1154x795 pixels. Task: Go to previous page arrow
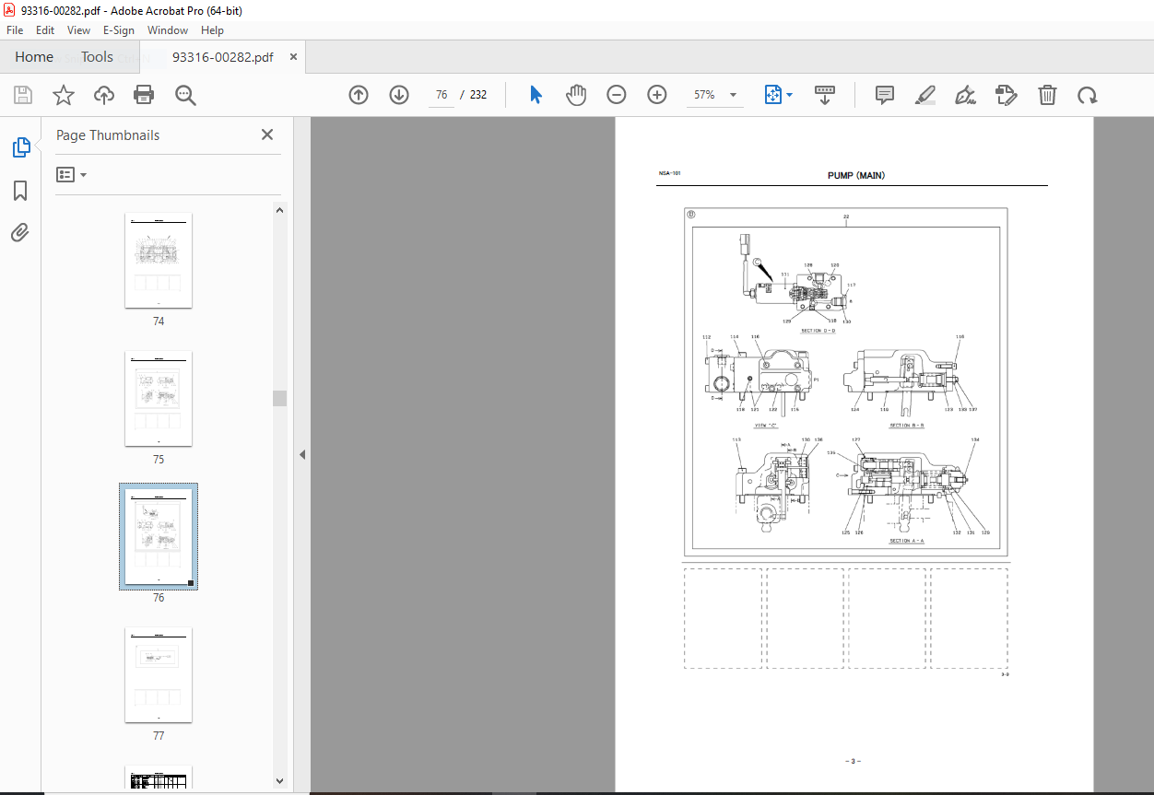(359, 95)
